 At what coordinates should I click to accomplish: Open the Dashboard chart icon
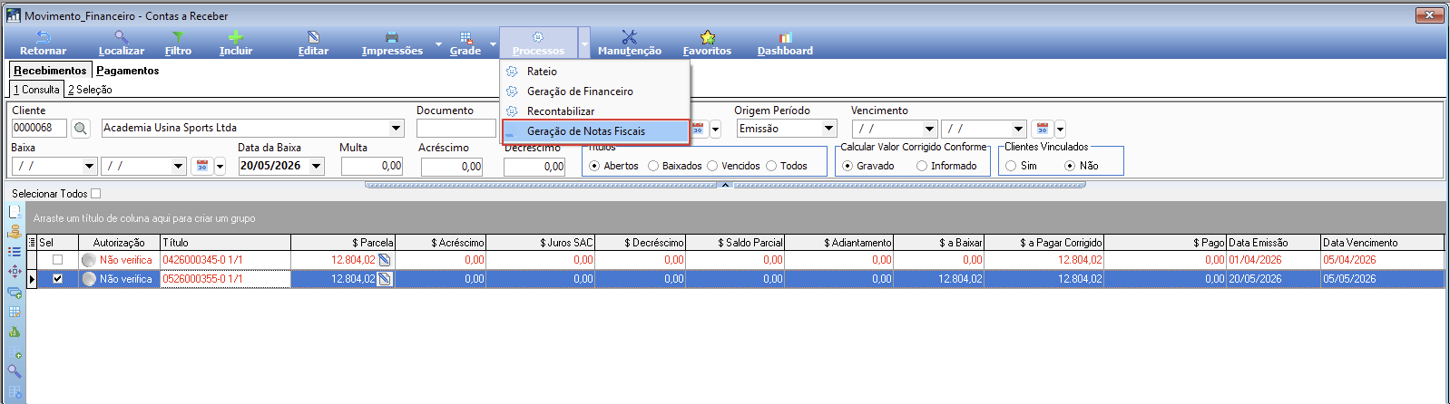point(785,43)
